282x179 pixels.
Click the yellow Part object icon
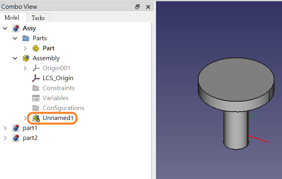[x=36, y=48]
